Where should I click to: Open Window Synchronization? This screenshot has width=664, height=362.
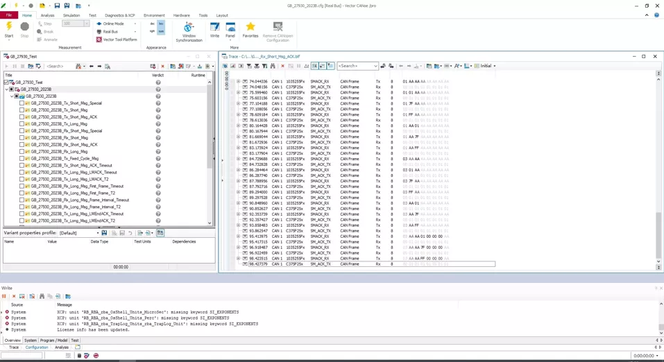tap(189, 32)
